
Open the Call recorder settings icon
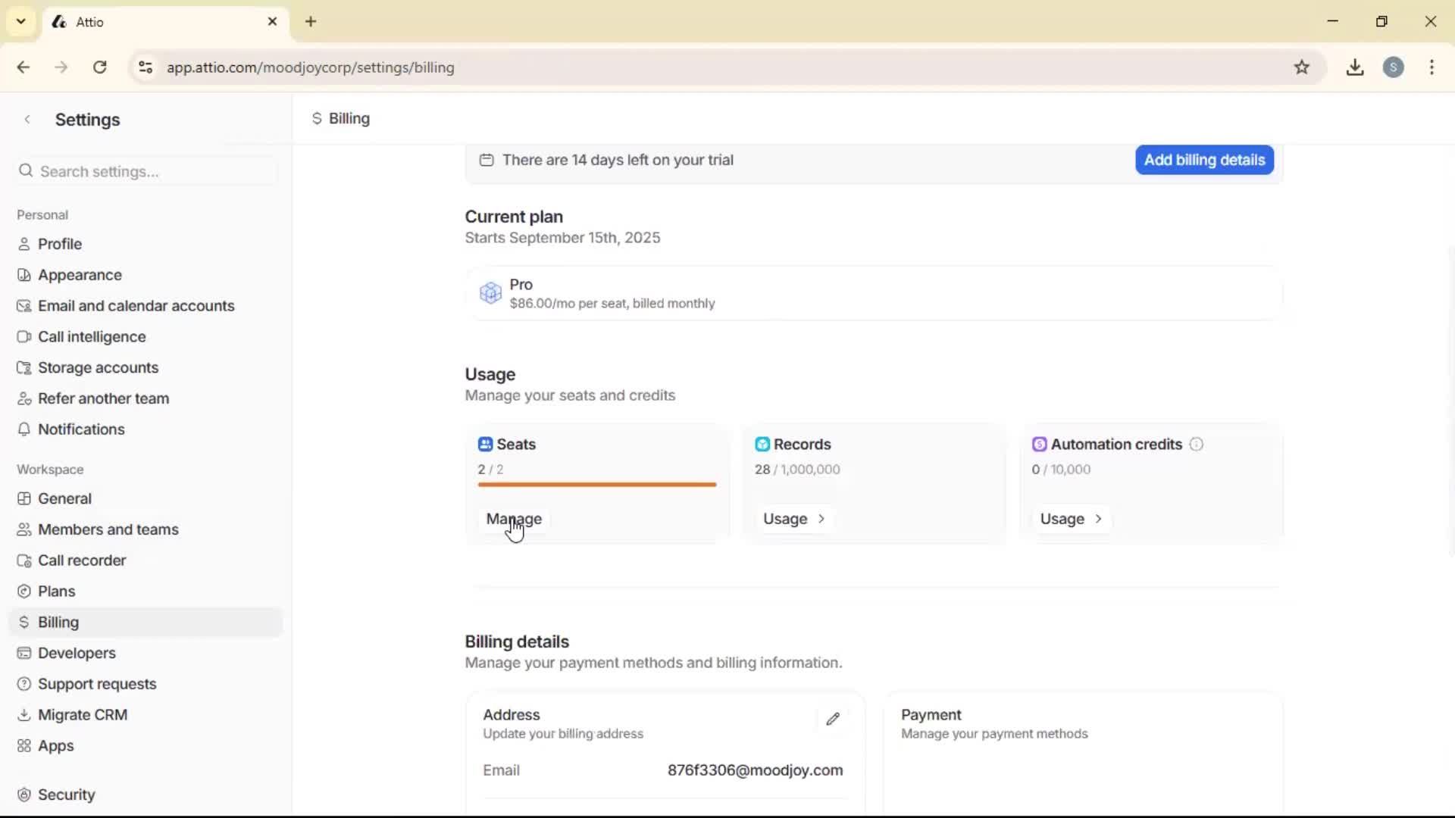click(24, 560)
